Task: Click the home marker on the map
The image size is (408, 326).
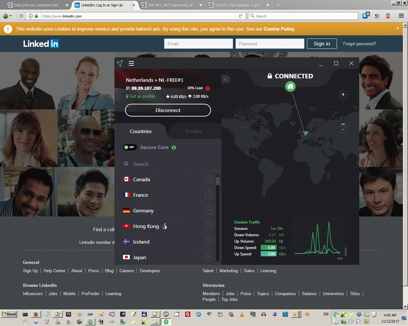Action: click(290, 86)
